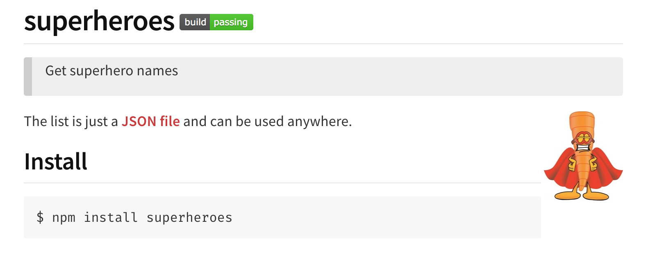Screen dimensions: 646x257
Task: Click the carrot mascot's red cape
Action: (x=560, y=172)
